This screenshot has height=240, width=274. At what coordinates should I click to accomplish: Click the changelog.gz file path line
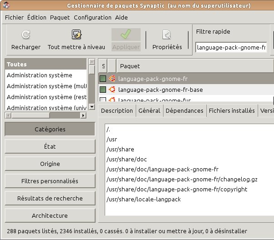(x=182, y=179)
